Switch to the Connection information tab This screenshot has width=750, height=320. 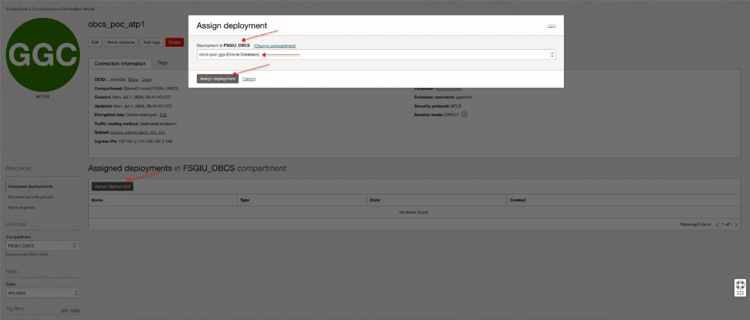(x=120, y=64)
